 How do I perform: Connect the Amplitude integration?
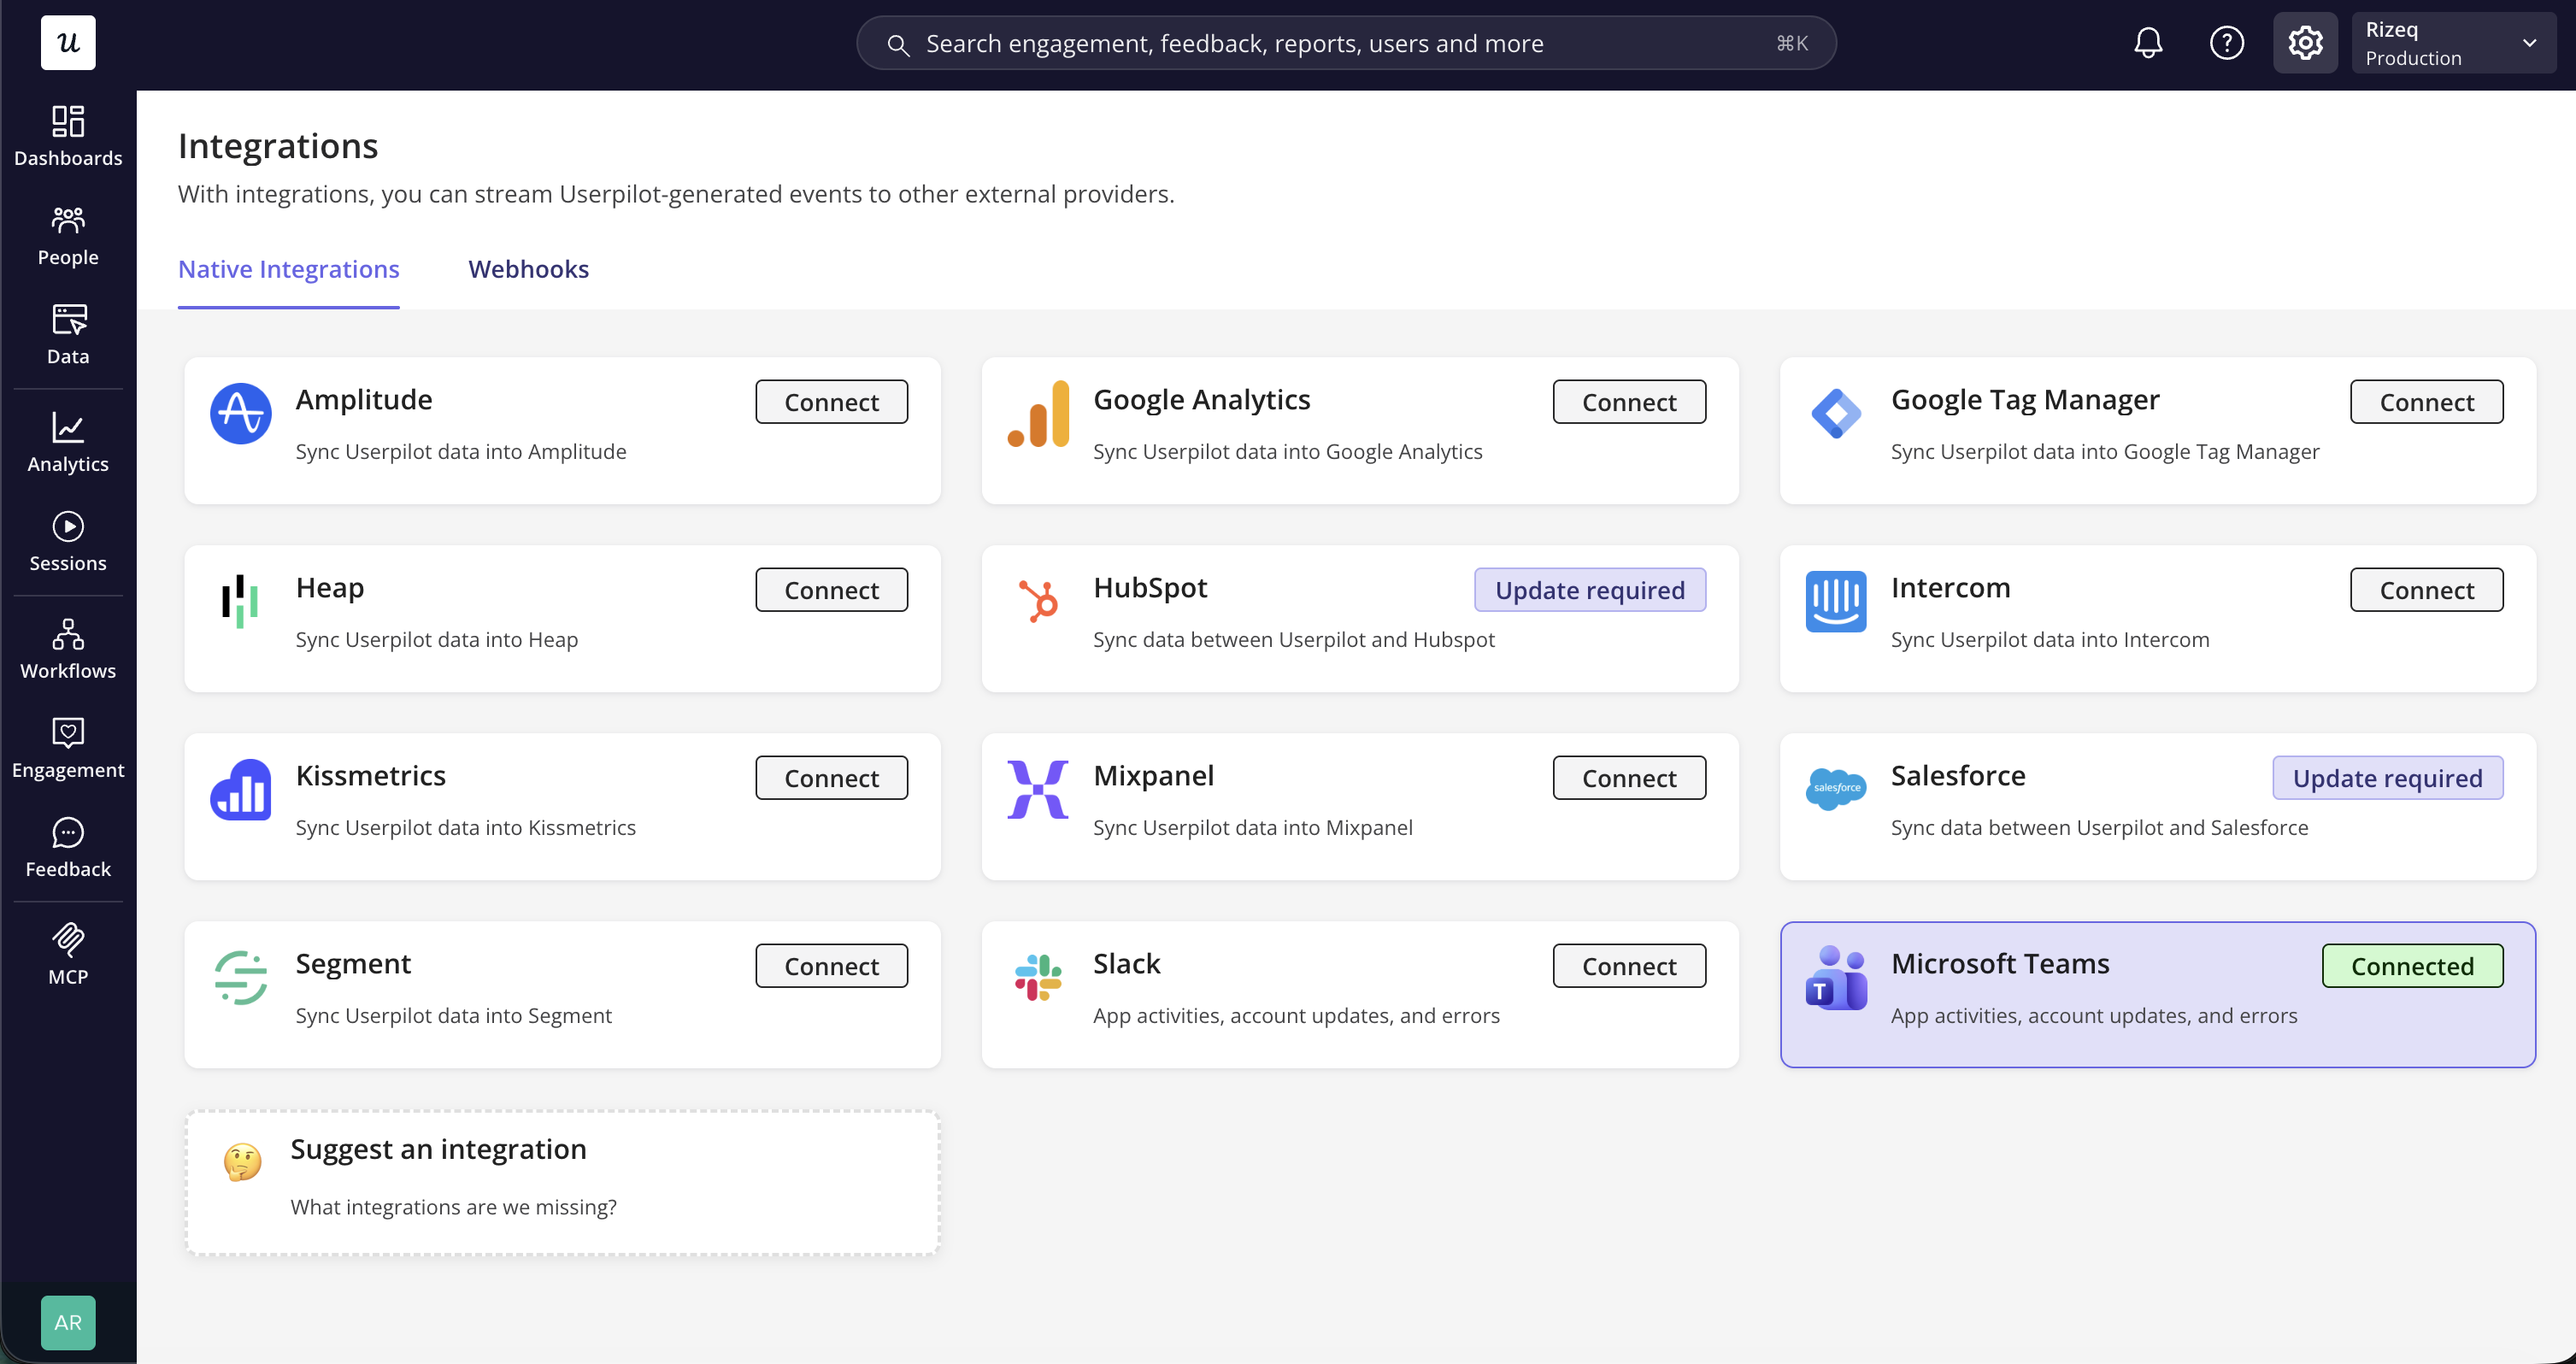coord(831,402)
